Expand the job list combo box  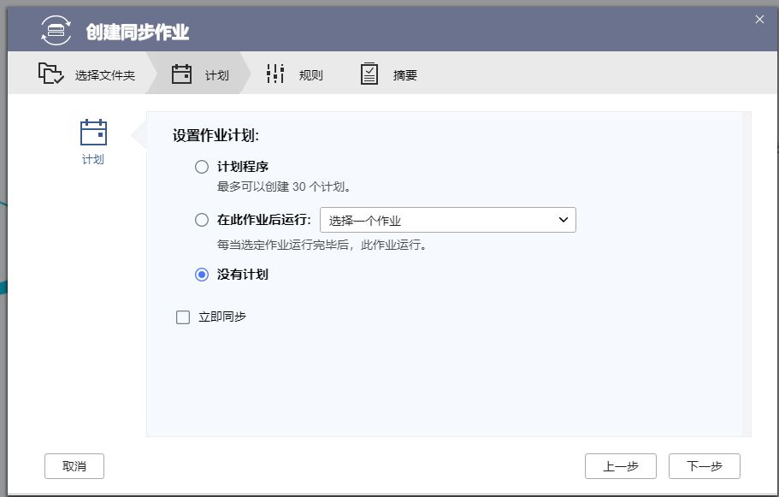pyautogui.click(x=448, y=220)
